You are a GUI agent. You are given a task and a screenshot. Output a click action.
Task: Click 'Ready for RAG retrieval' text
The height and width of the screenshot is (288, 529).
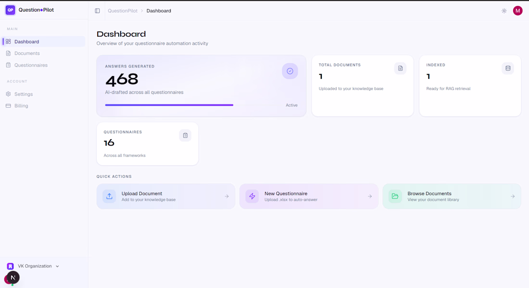tap(448, 89)
